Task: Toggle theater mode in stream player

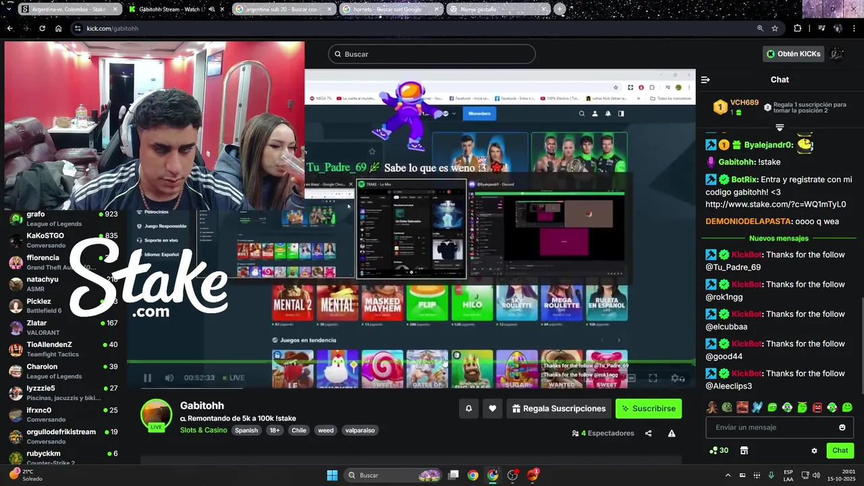Action: 631,379
